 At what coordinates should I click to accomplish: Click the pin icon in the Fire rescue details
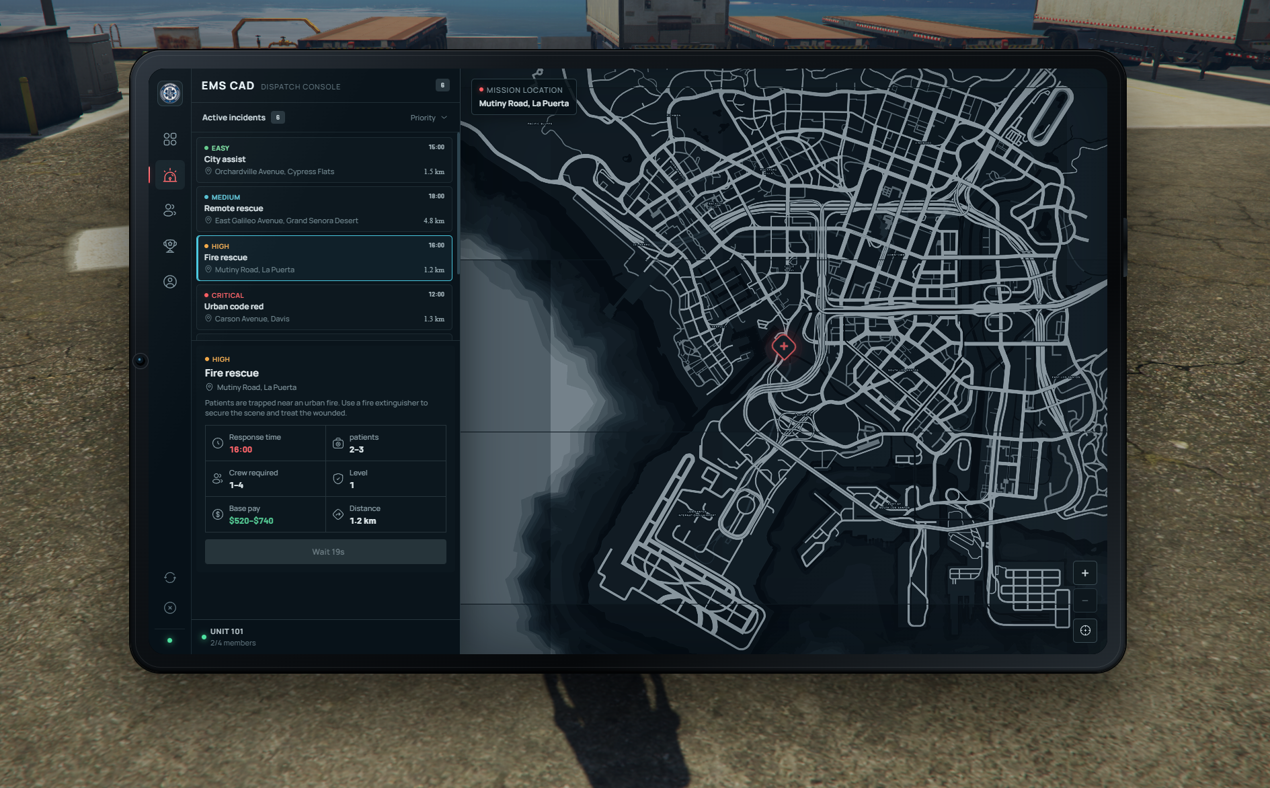[x=209, y=387]
